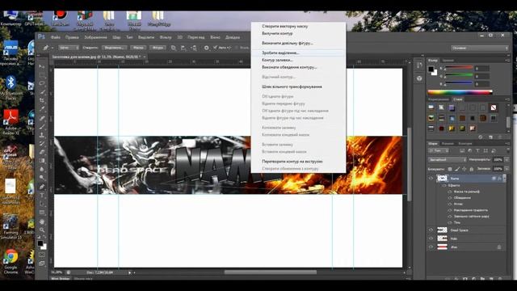Click the lock position icon in Layers panel

click(464, 169)
